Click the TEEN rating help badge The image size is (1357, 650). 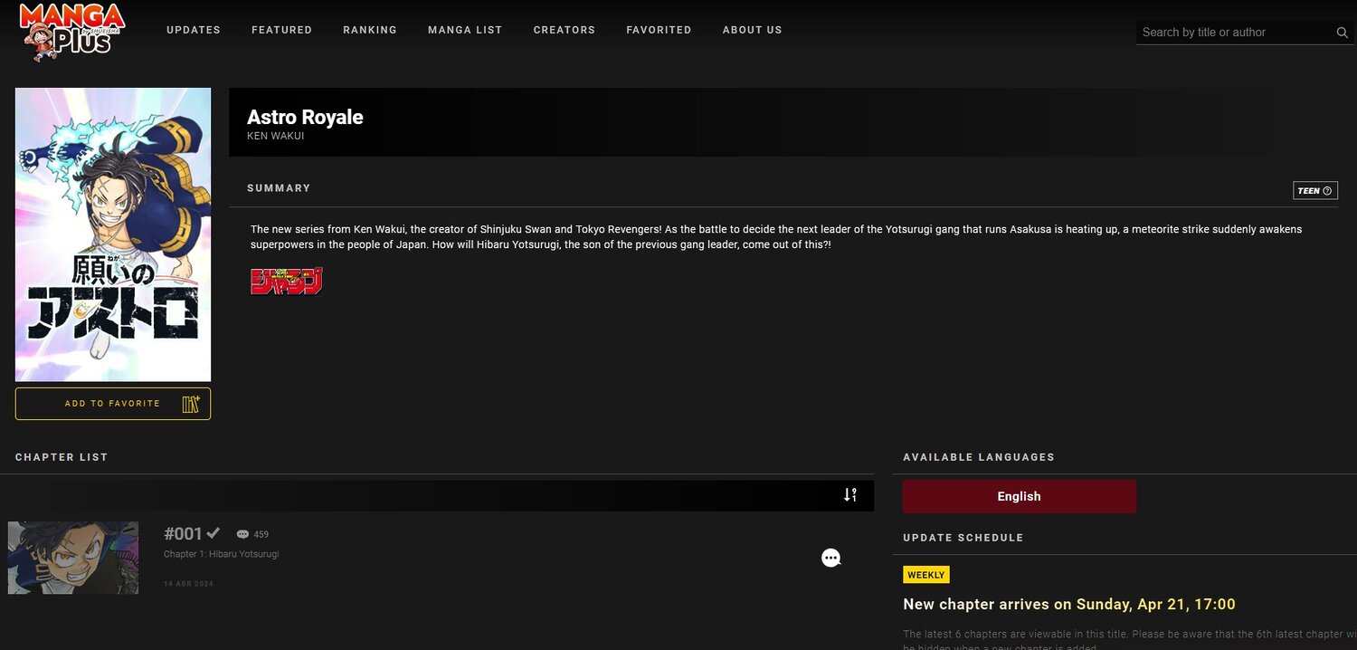pyautogui.click(x=1314, y=191)
